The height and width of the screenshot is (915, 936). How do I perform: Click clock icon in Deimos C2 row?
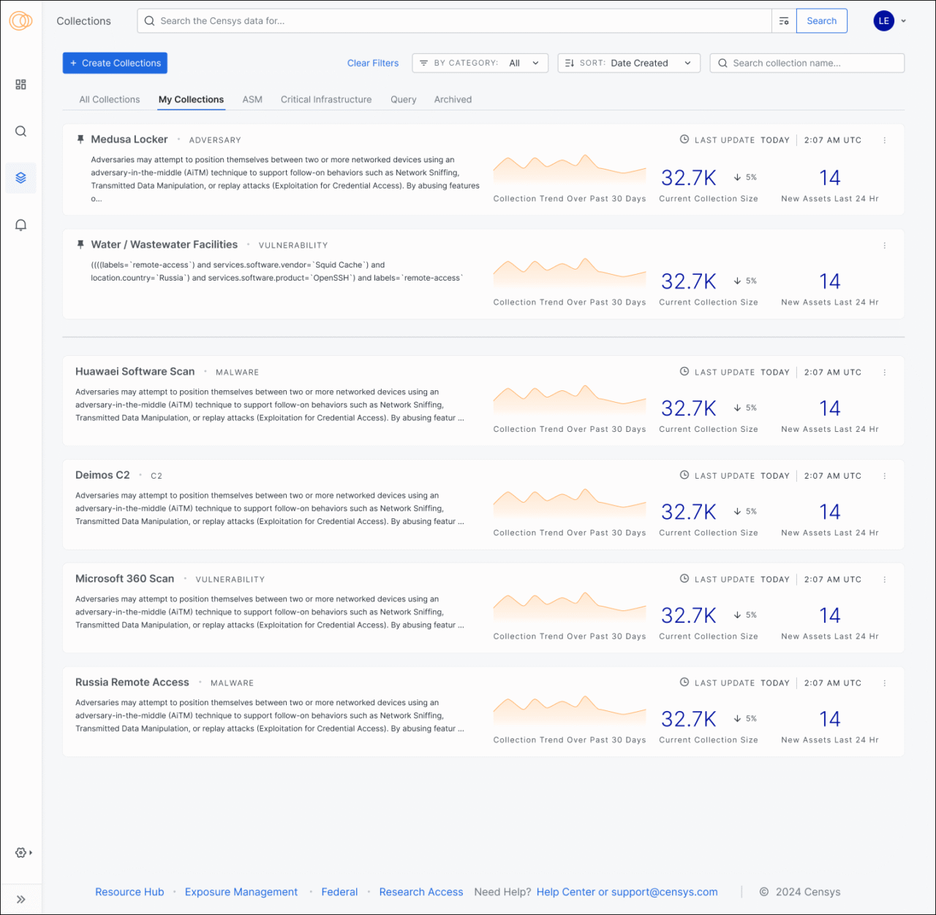(684, 475)
